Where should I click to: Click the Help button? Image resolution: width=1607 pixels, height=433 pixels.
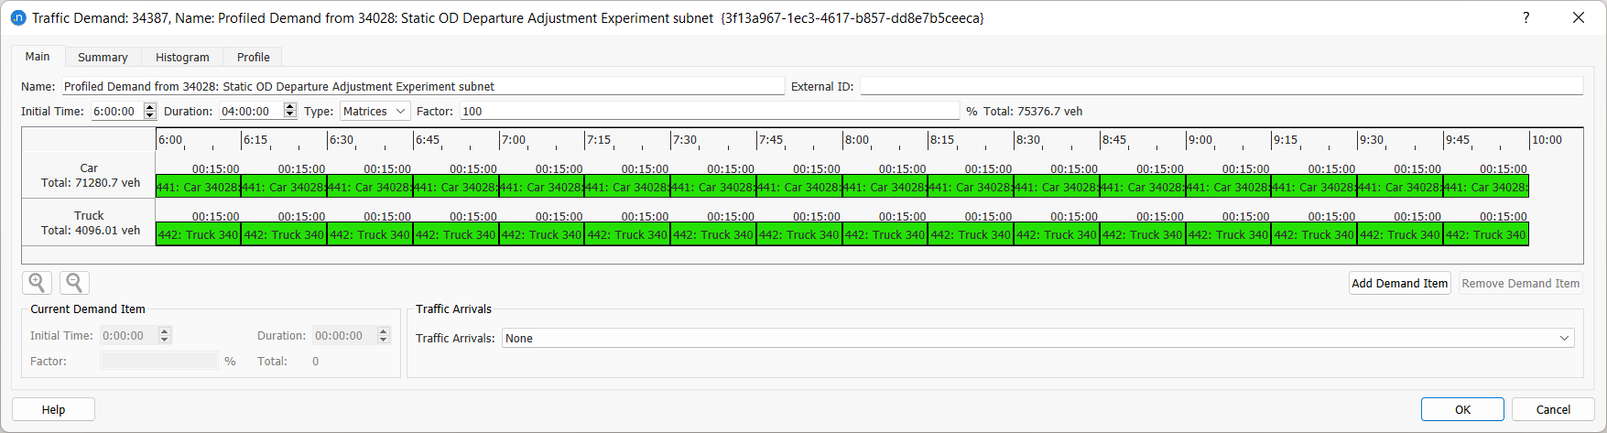pyautogui.click(x=53, y=409)
